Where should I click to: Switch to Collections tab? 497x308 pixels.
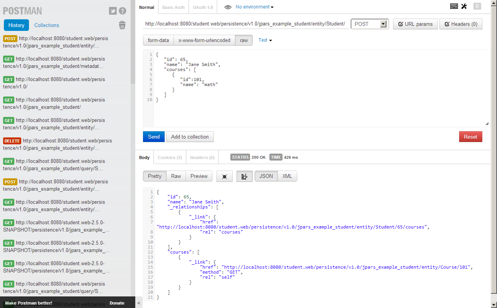tap(47, 25)
